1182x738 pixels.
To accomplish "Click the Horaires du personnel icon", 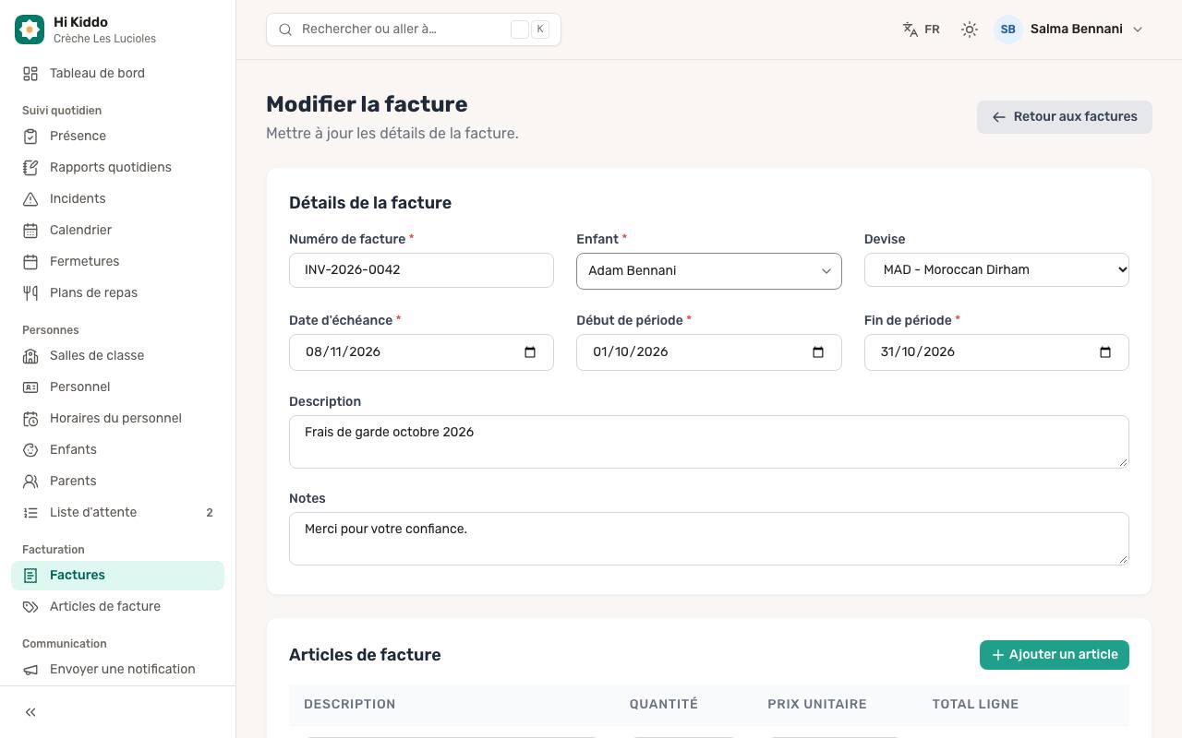I will point(30,419).
